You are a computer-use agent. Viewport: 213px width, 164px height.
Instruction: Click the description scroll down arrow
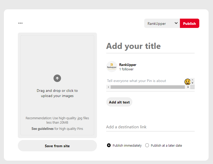pos(192,83)
